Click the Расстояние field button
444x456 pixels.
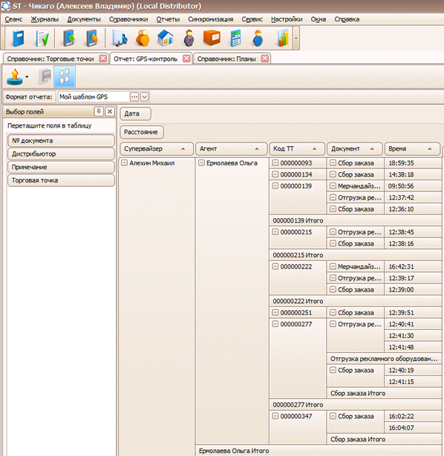(x=142, y=132)
